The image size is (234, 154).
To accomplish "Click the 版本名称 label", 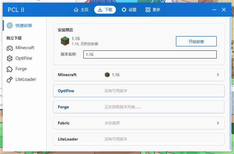I will tap(68, 54).
